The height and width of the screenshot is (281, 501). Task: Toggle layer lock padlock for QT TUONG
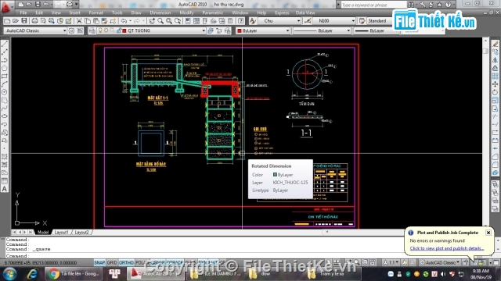118,30
